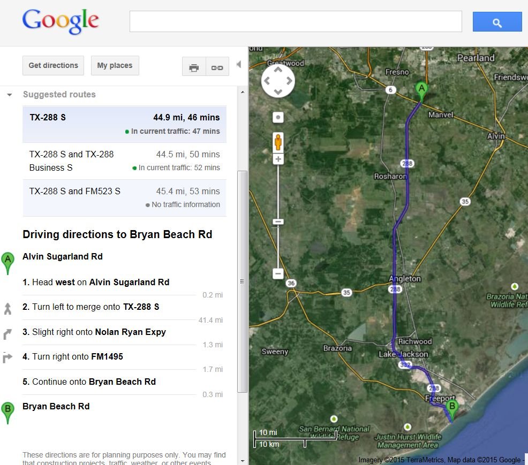The width and height of the screenshot is (528, 465).
Task: Click the blue search magnifier button
Action: pyautogui.click(x=497, y=22)
